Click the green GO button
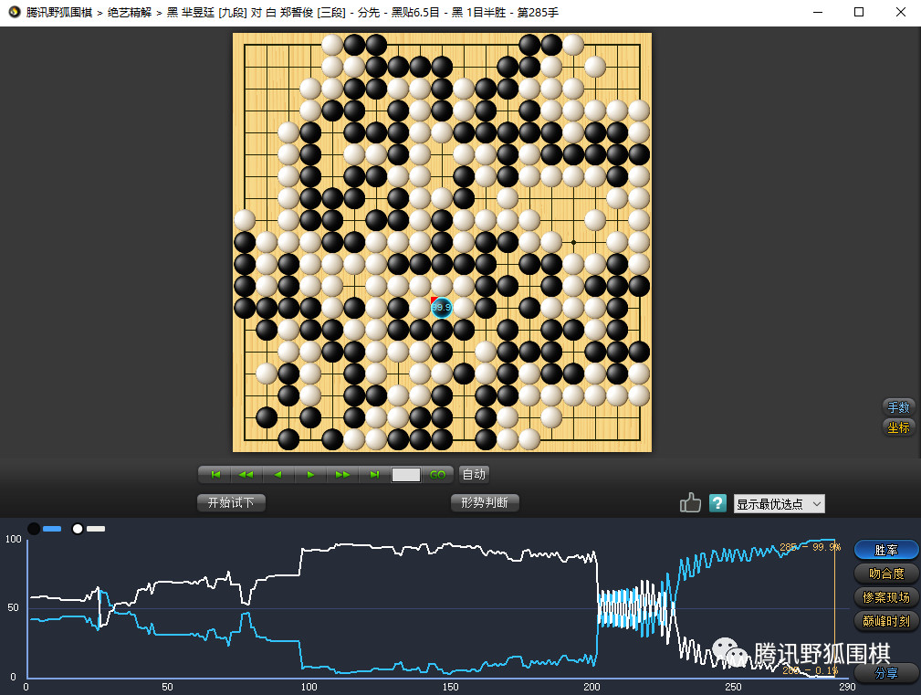This screenshot has width=921, height=695. (x=438, y=475)
